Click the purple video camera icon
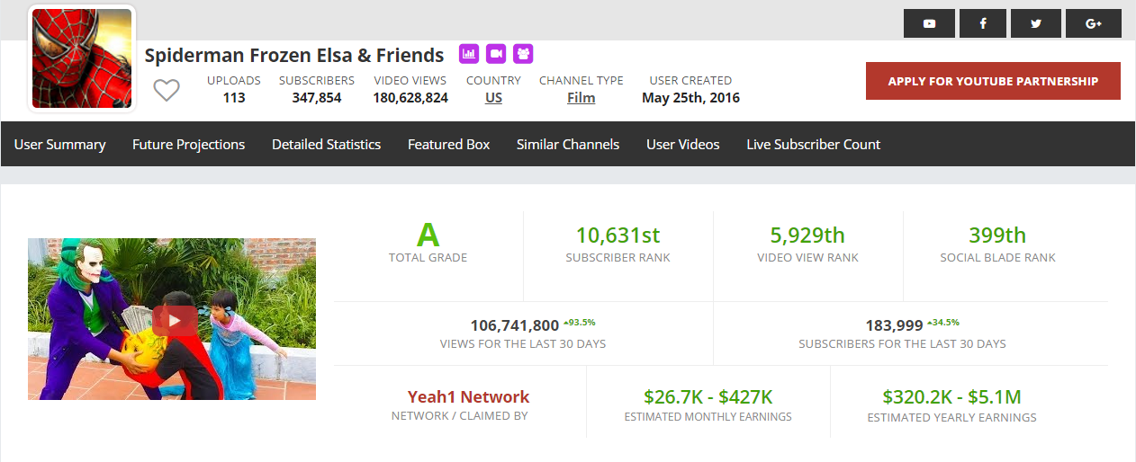The image size is (1136, 462). (496, 54)
